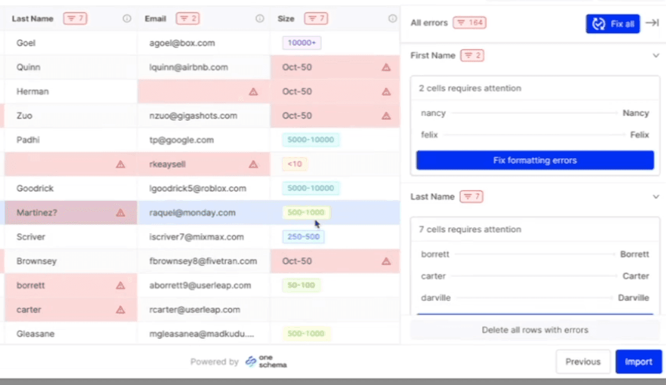Collapse the errors side panel with the arrow icon

652,22
